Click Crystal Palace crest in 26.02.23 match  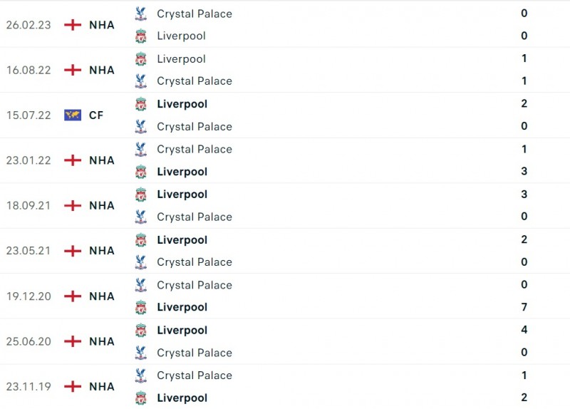(141, 14)
